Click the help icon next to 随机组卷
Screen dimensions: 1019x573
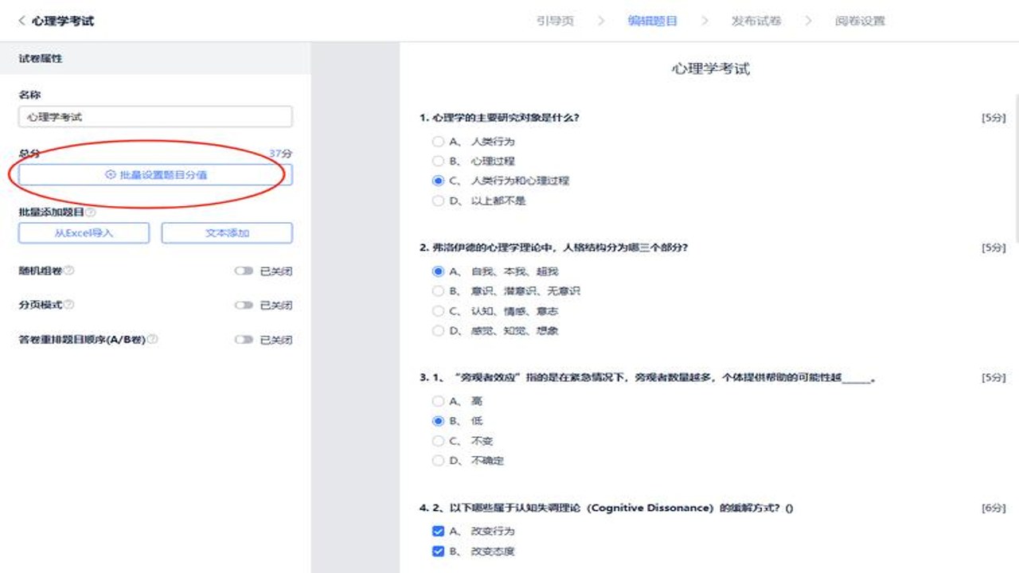tap(69, 271)
